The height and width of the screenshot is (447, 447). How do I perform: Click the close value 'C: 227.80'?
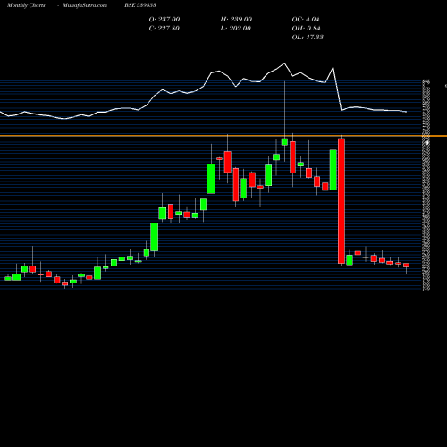tap(164, 29)
